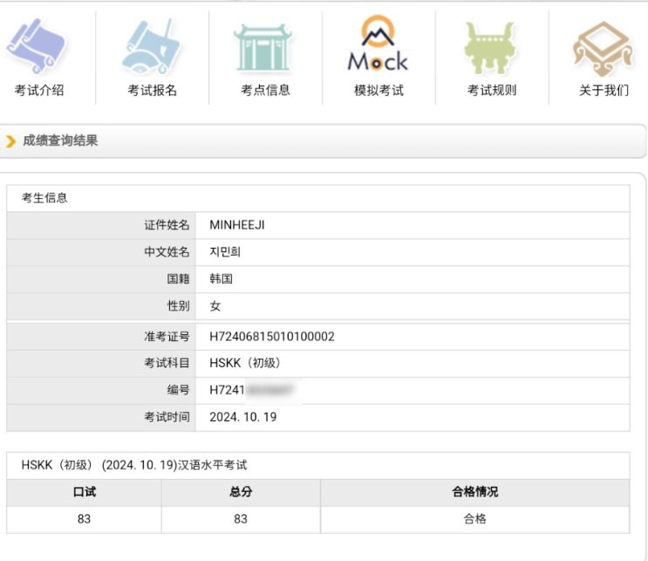This screenshot has width=648, height=561.
Task: Click the exam subject HSKK（初级）value
Action: [245, 363]
